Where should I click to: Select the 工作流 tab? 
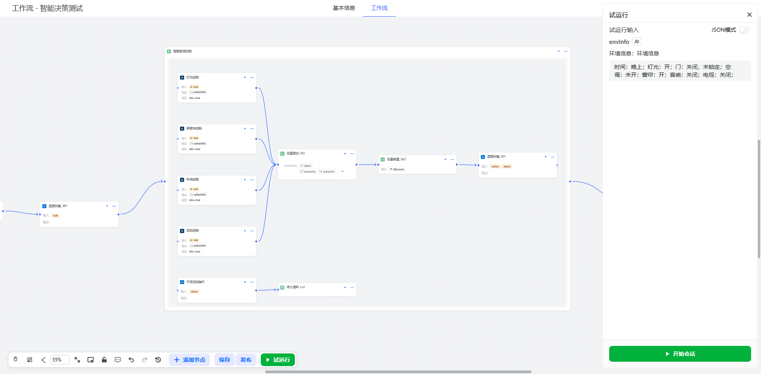click(379, 8)
